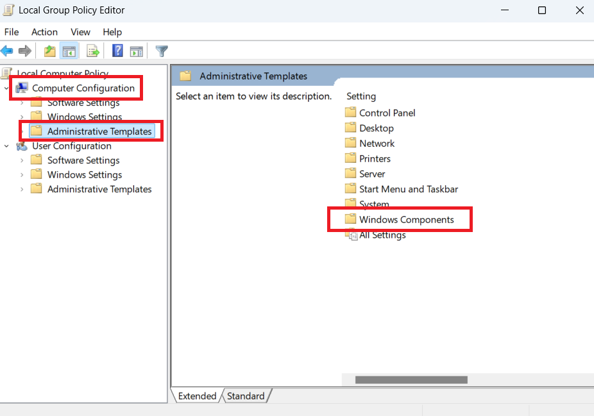Select the Desktop setting entry
Viewport: 594px width, 416px height.
[x=377, y=128]
